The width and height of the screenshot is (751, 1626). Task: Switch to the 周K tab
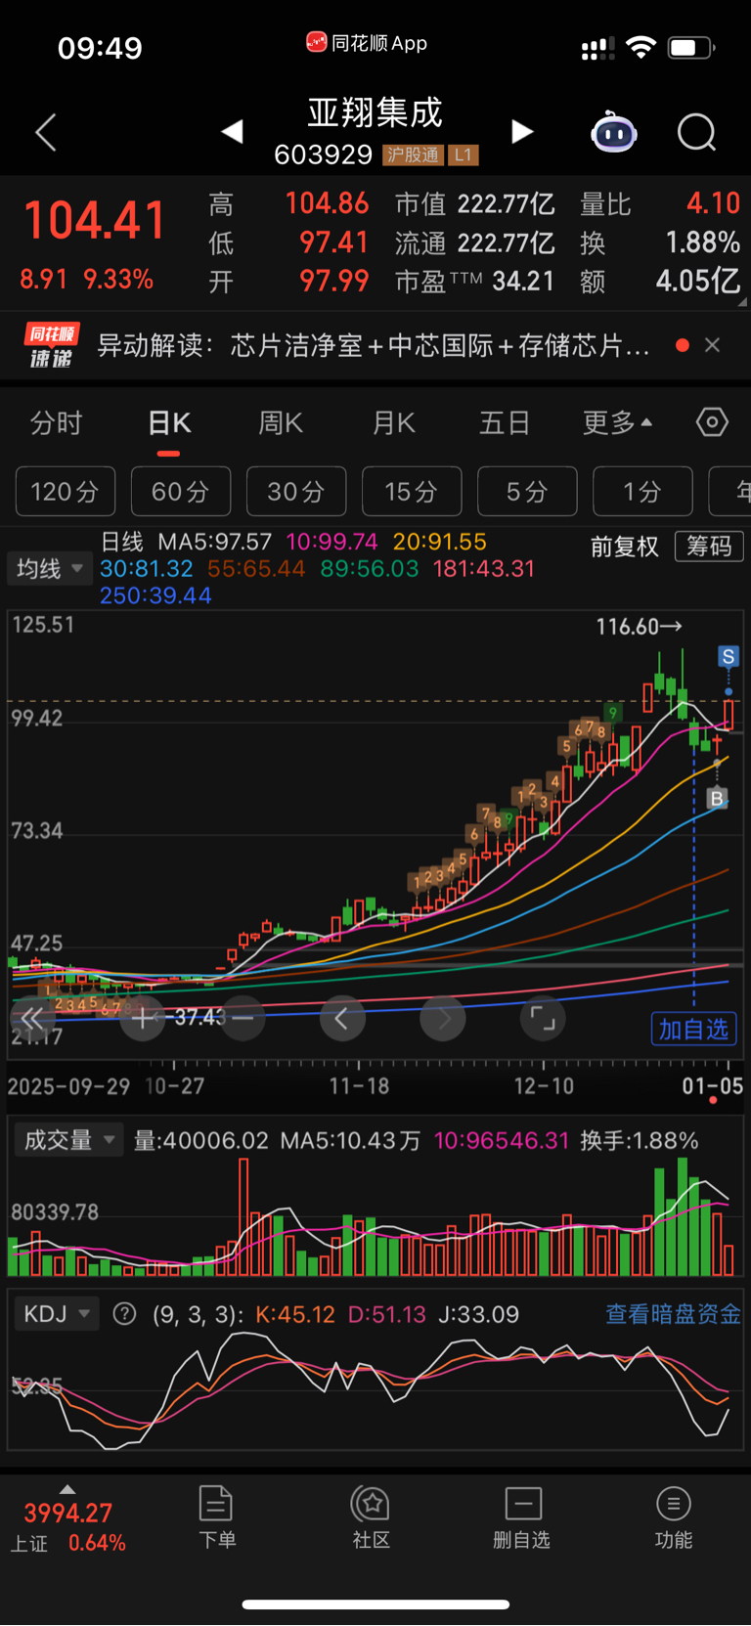(x=281, y=423)
